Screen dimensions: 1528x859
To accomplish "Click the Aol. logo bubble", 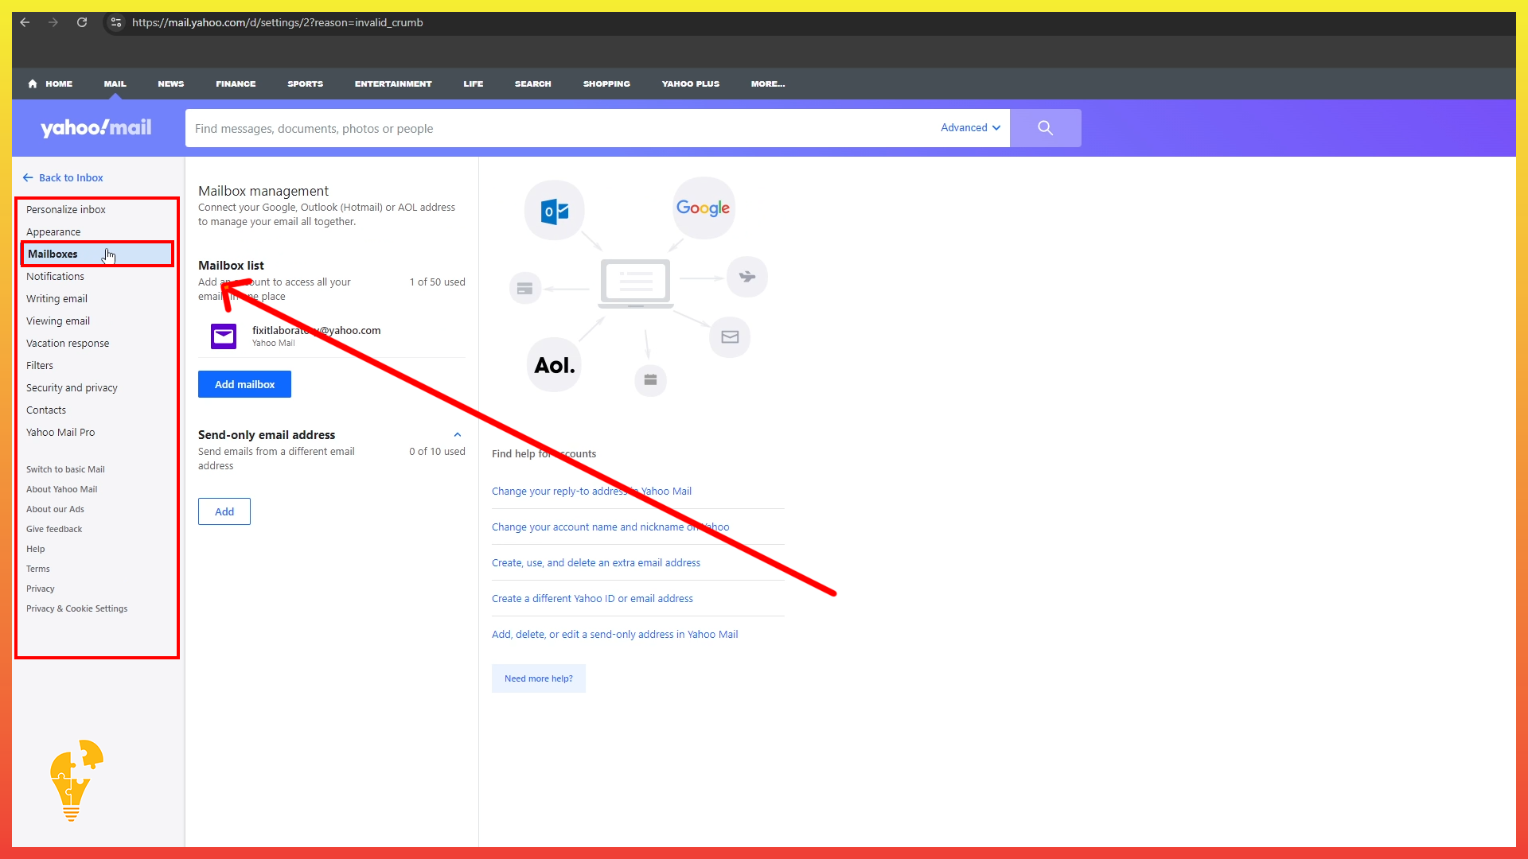I will coord(555,365).
